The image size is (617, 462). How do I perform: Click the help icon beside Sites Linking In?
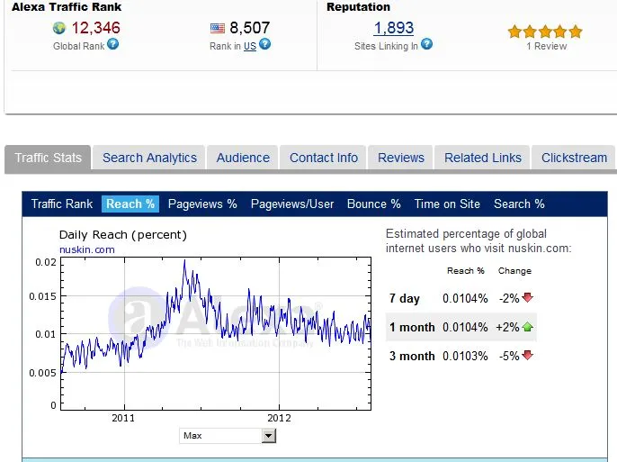(426, 44)
